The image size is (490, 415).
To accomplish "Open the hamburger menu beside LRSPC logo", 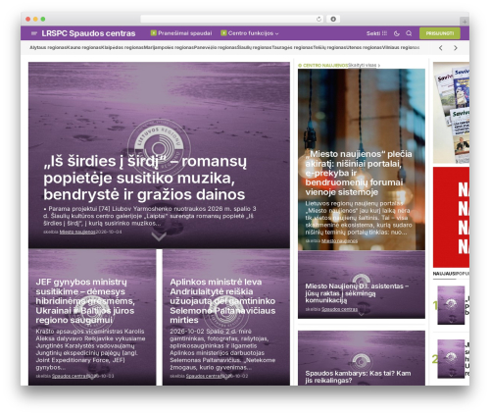I will [x=34, y=33].
